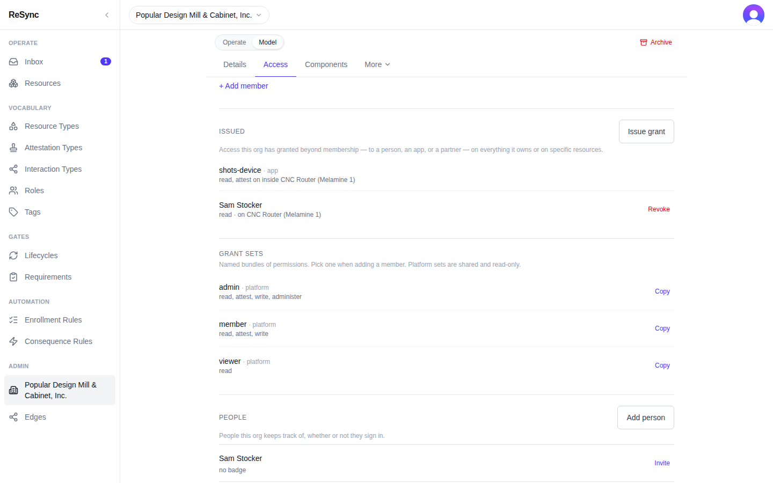Click the 'no badge' text under Sam Stocker
Image resolution: width=773 pixels, height=483 pixels.
click(x=232, y=470)
